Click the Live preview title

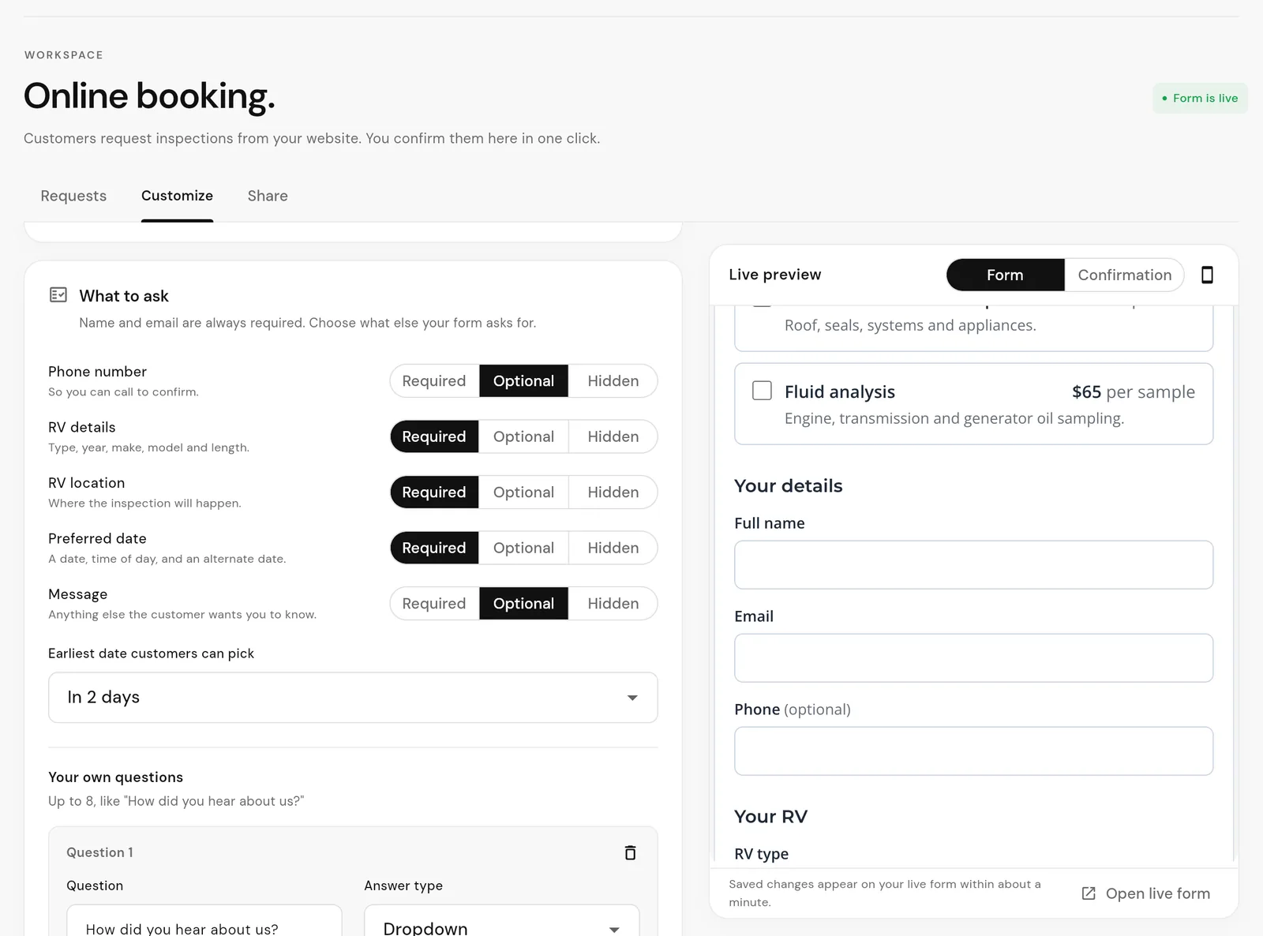click(774, 275)
